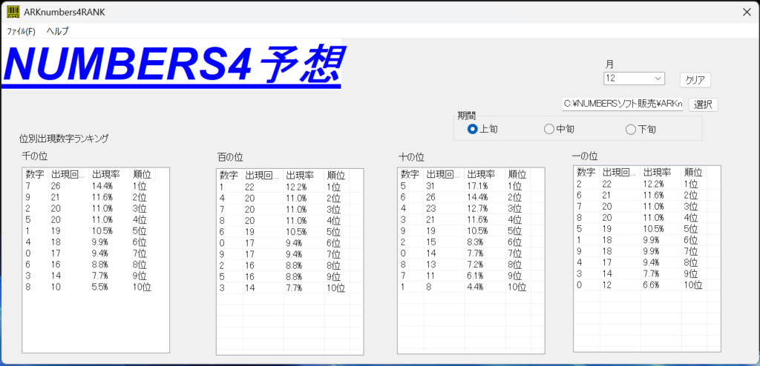The height and width of the screenshot is (366, 760).
Task: Click the file path input field
Action: 621,104
